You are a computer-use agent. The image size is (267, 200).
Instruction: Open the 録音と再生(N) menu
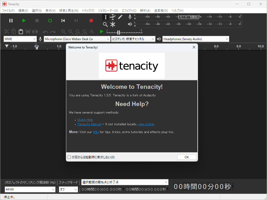[69, 10]
